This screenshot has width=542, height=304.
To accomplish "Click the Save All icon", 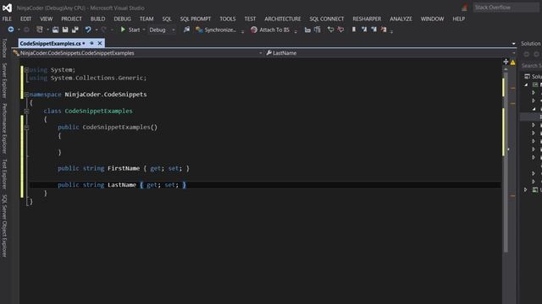I will click(75, 30).
